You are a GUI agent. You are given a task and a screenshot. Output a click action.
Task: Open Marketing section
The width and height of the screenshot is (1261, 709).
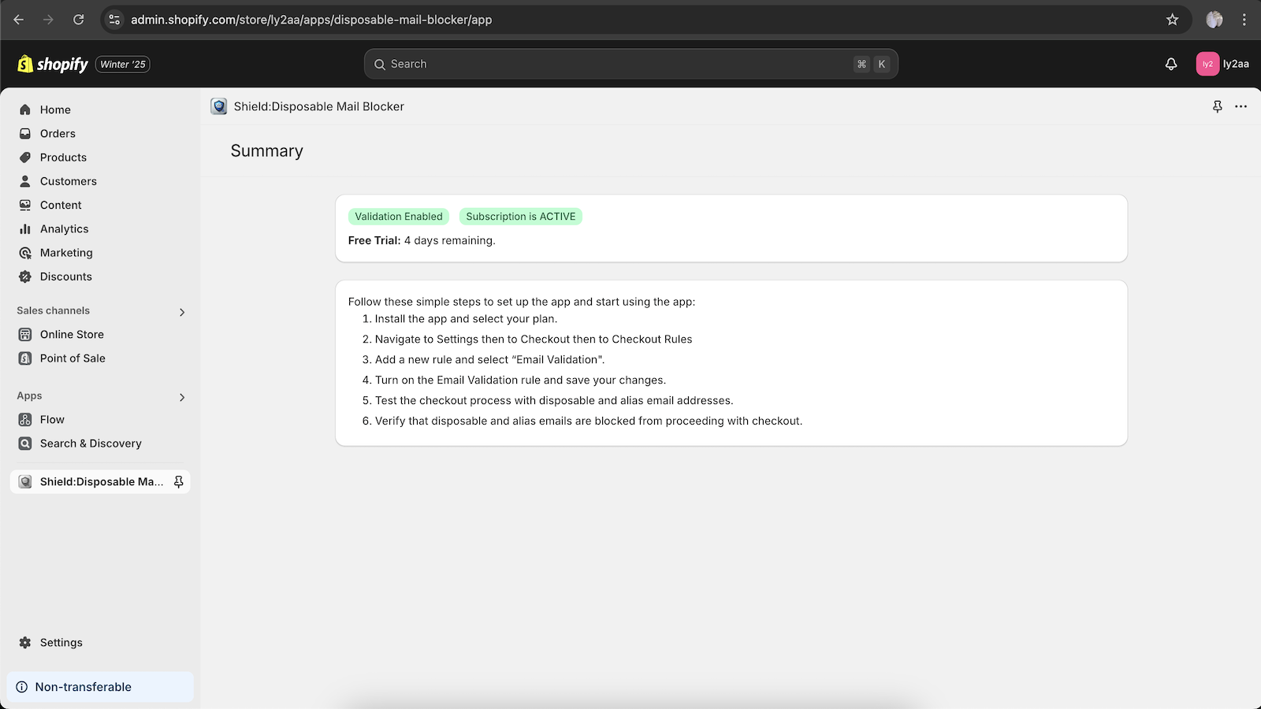pyautogui.click(x=66, y=252)
